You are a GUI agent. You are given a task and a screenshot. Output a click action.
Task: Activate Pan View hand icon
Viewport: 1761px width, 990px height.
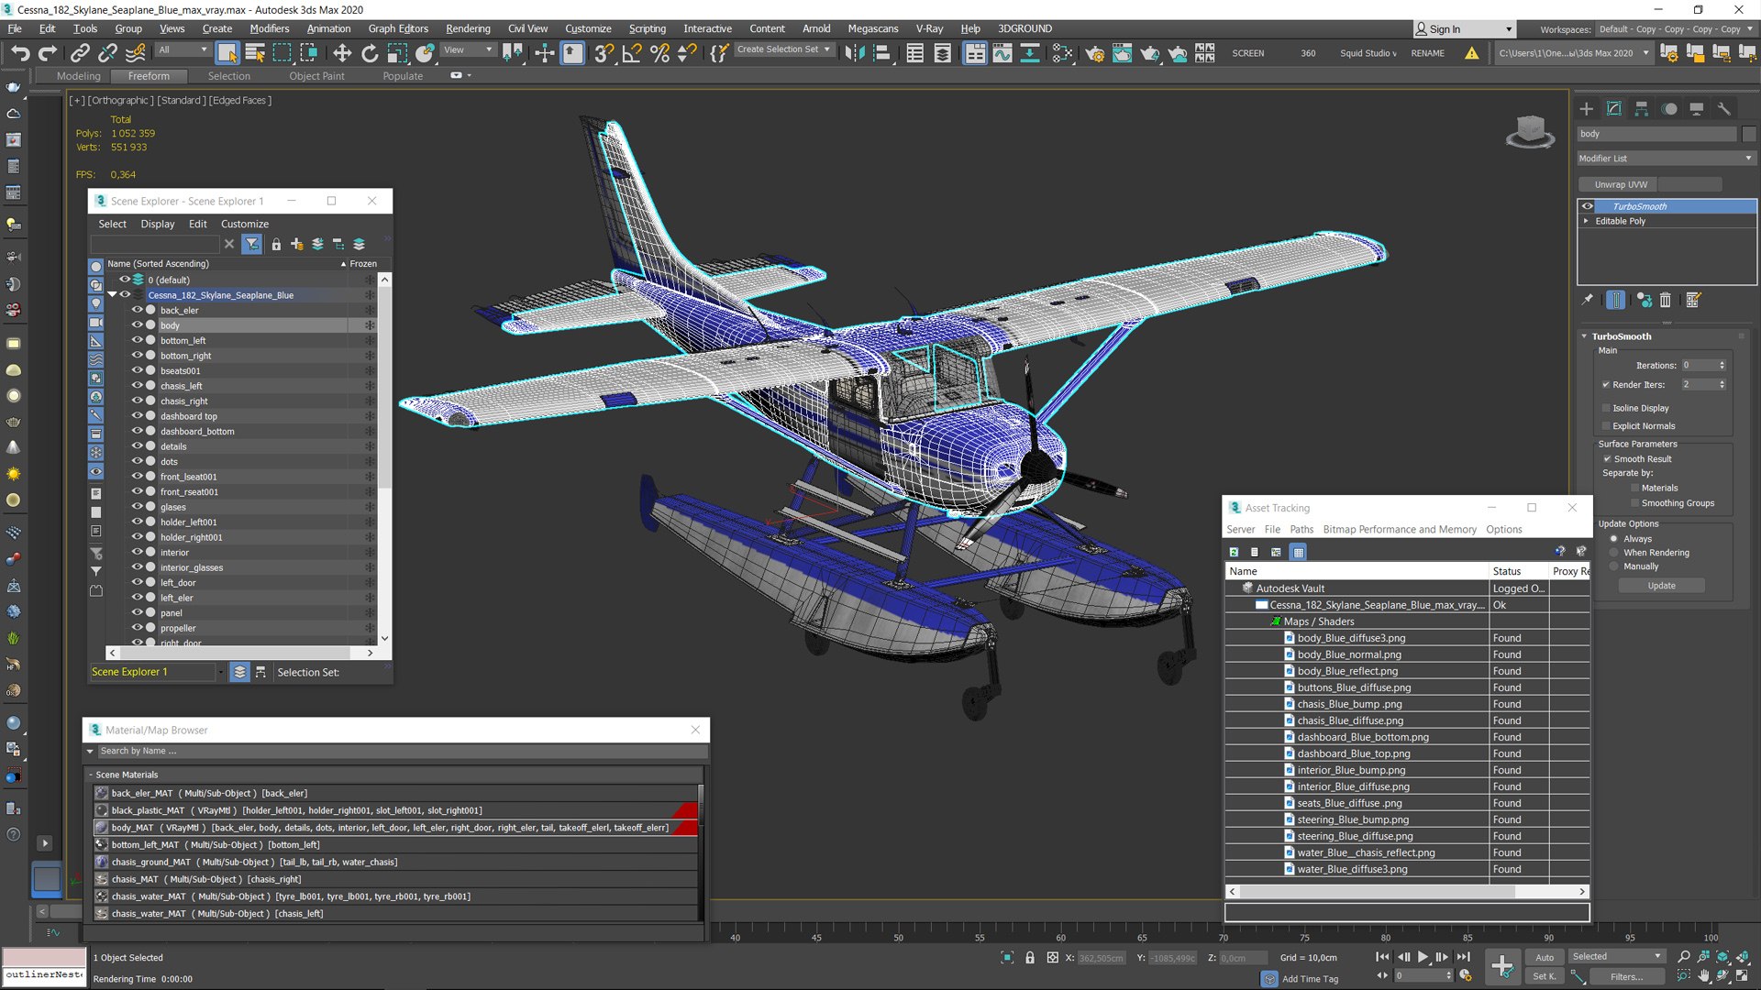1704,976
